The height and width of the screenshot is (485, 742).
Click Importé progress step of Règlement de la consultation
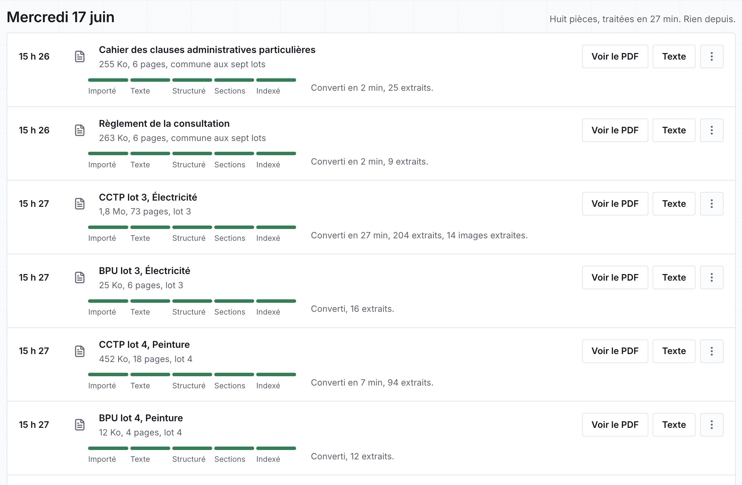click(108, 160)
